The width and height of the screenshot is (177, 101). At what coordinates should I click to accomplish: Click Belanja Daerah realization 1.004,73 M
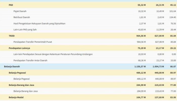click(158, 66)
